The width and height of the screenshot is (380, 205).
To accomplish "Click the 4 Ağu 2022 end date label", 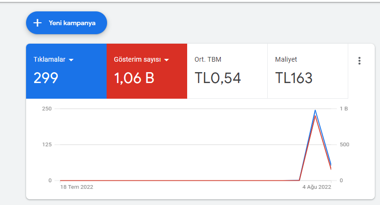I will (317, 187).
